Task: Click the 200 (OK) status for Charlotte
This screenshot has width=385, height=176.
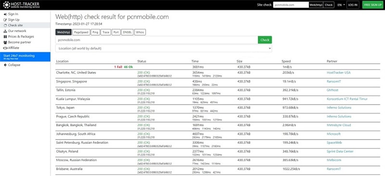Action: coord(143,73)
